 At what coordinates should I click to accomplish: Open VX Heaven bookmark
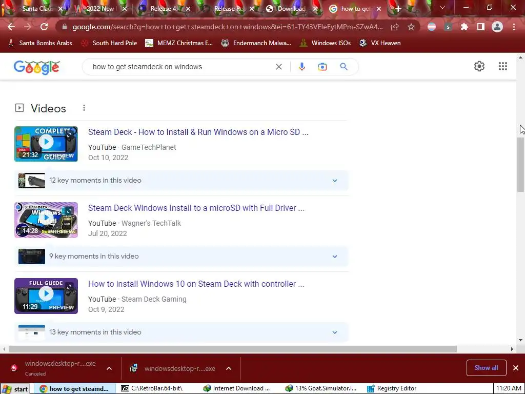point(380,43)
